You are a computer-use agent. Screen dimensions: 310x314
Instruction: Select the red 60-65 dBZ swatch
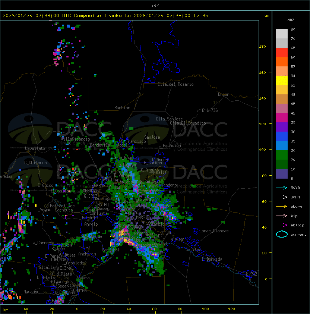282,53
